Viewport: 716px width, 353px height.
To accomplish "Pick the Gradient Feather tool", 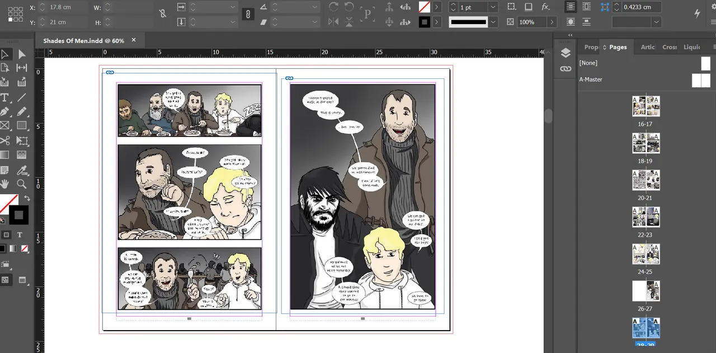I will tap(22, 155).
